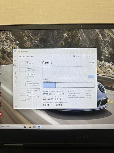The width and height of the screenshot is (114, 153).
Task: Close the Task Manager window
Action: (x=94, y=49)
